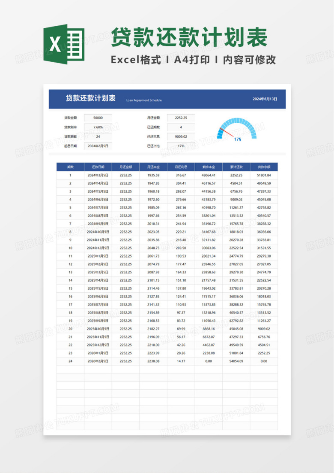
Task: Select remaining principal cell 25946.55
Action: (209, 264)
